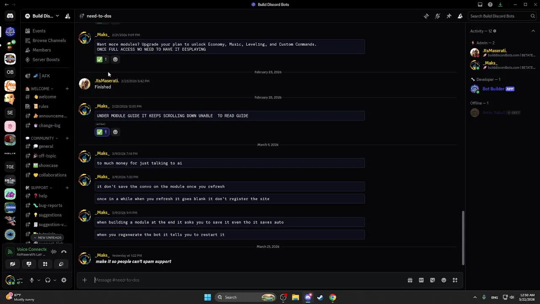This screenshot has width=540, height=304.
Task: Open voice noise suppression waveform icon
Action: coord(54,252)
